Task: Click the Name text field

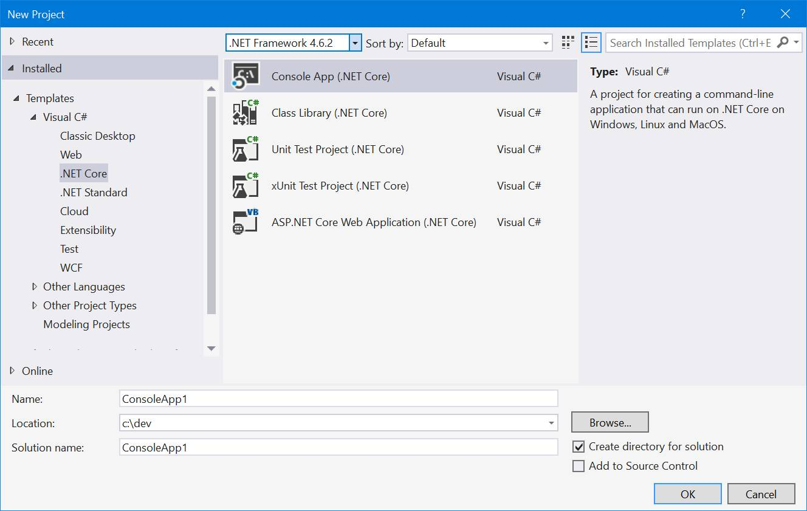Action: (338, 399)
